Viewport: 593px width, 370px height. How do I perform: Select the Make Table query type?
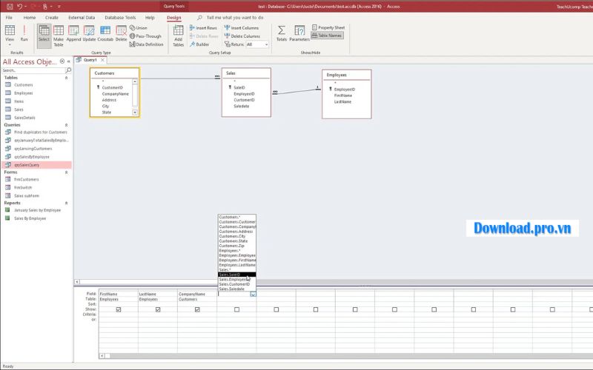point(59,33)
